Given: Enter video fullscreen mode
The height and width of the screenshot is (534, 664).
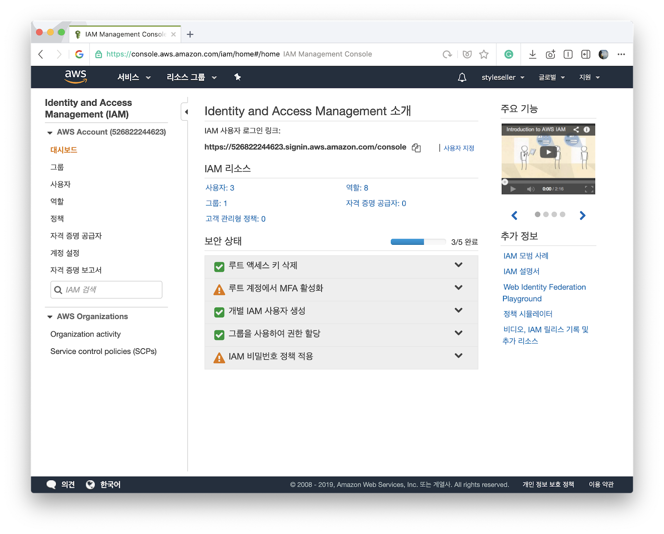Looking at the screenshot, I should click(589, 189).
